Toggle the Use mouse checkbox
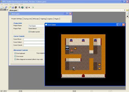 [x=15, y=56]
